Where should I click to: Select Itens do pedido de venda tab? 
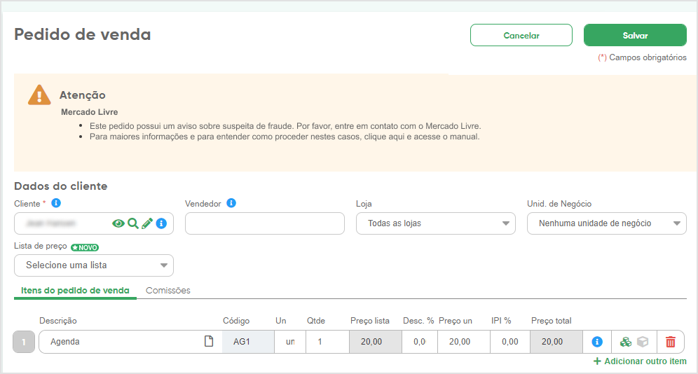point(75,291)
